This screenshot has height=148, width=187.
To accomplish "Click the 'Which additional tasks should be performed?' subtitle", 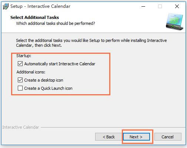I will coord(56,23).
